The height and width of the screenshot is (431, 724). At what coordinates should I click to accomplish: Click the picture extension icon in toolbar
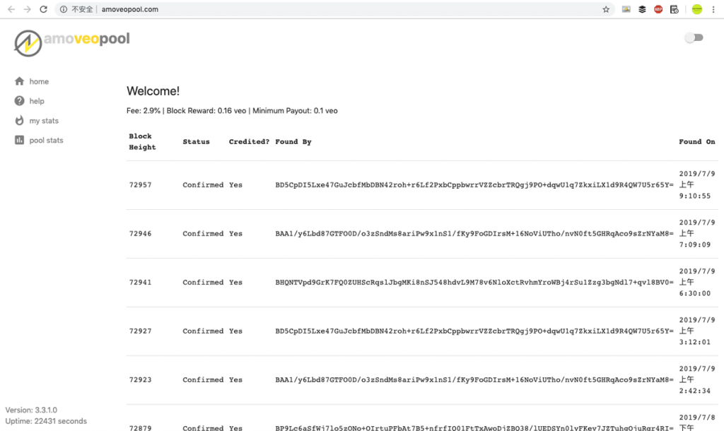coord(626,10)
